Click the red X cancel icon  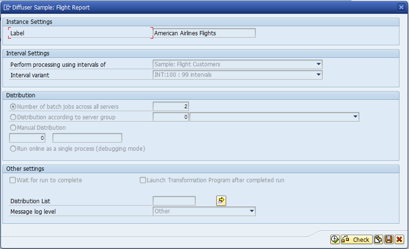(x=399, y=239)
